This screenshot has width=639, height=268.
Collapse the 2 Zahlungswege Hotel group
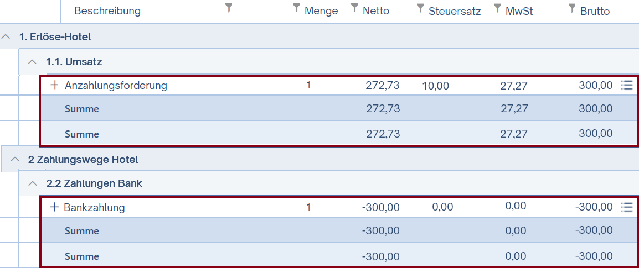point(15,160)
